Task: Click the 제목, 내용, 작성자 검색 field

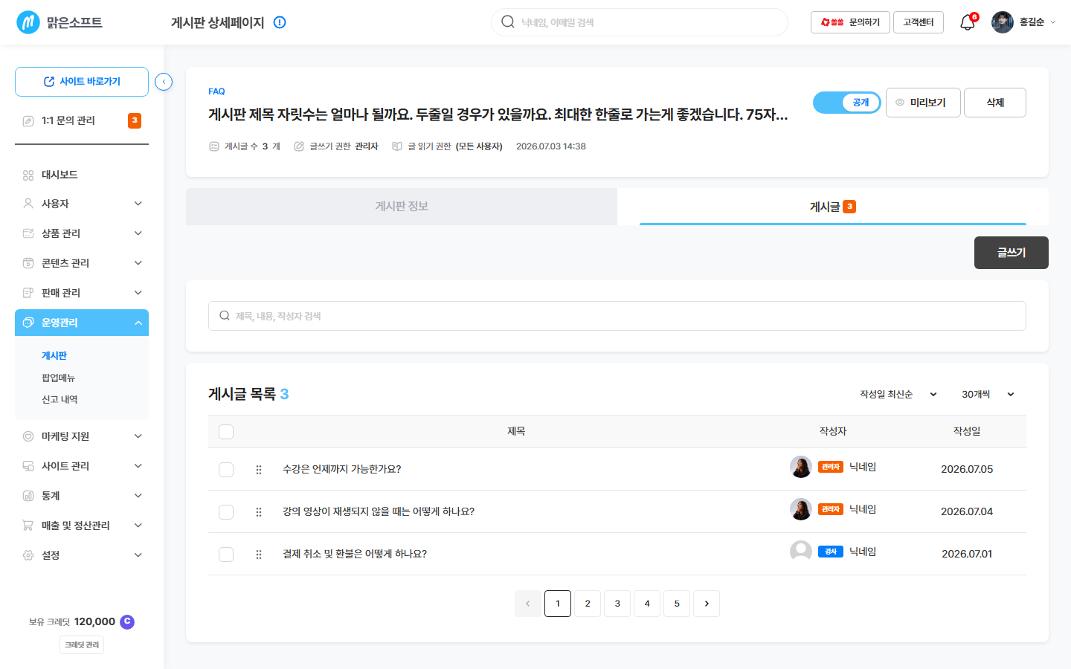Action: pos(617,316)
